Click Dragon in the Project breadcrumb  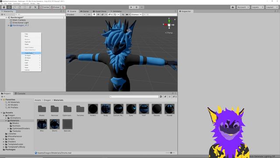47,100
